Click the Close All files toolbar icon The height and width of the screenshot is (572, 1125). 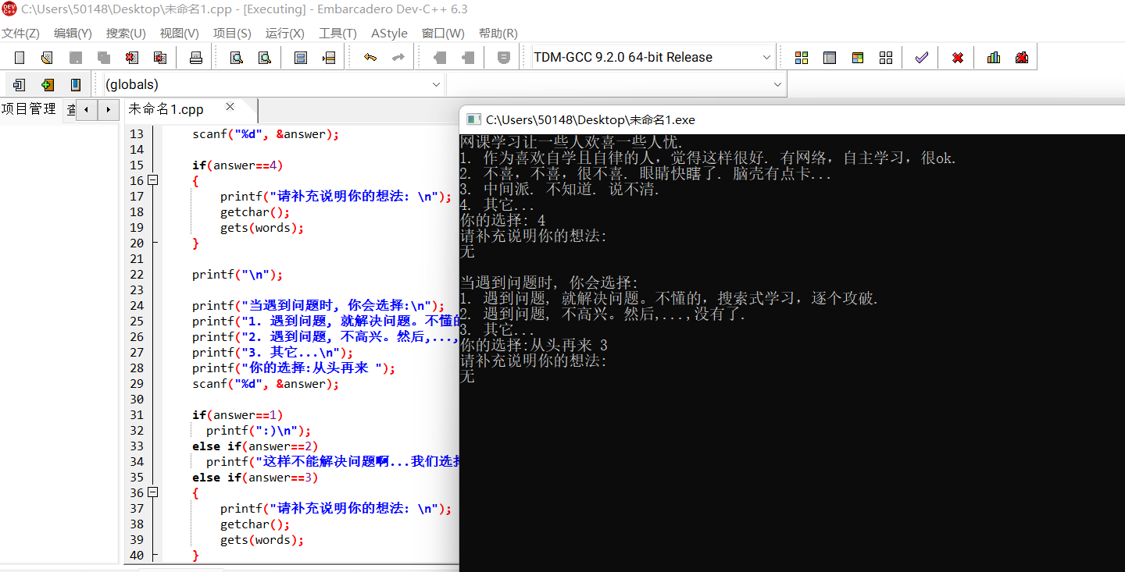point(160,58)
